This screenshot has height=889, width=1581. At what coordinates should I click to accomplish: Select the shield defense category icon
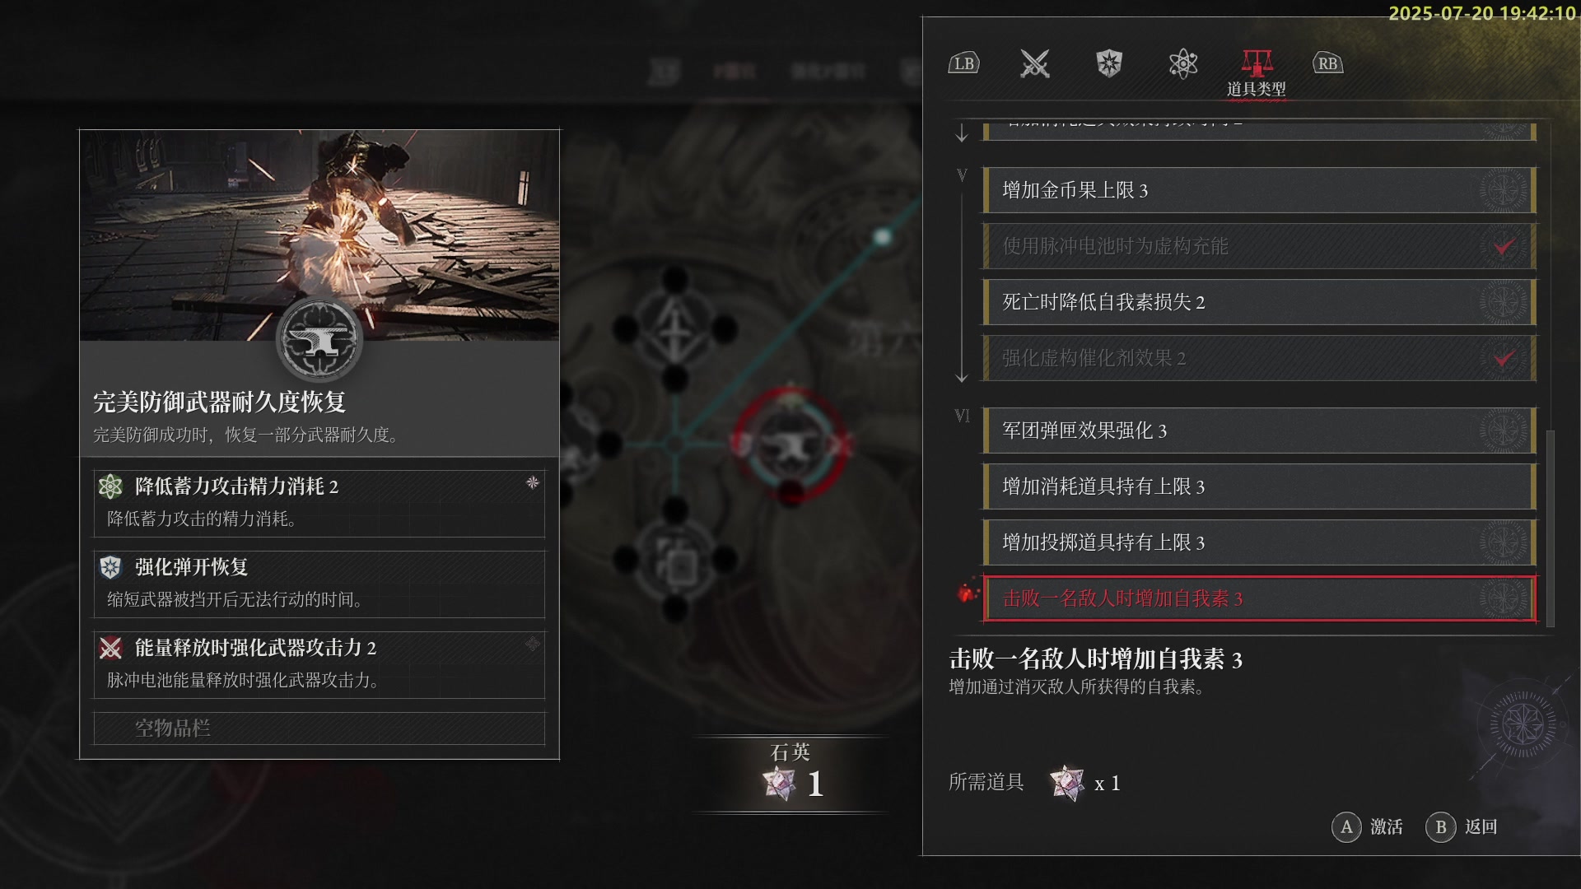pyautogui.click(x=1109, y=63)
